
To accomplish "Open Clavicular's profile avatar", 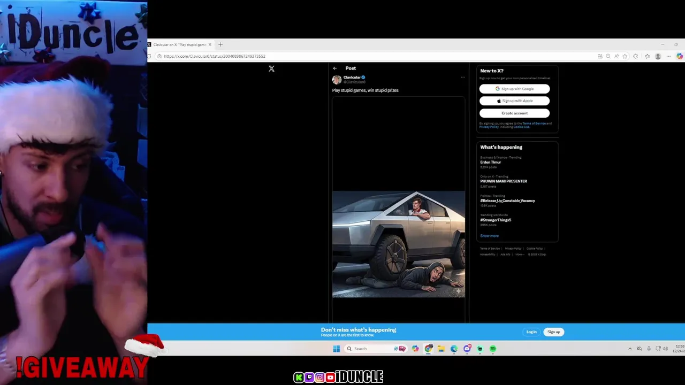I will 337,80.
